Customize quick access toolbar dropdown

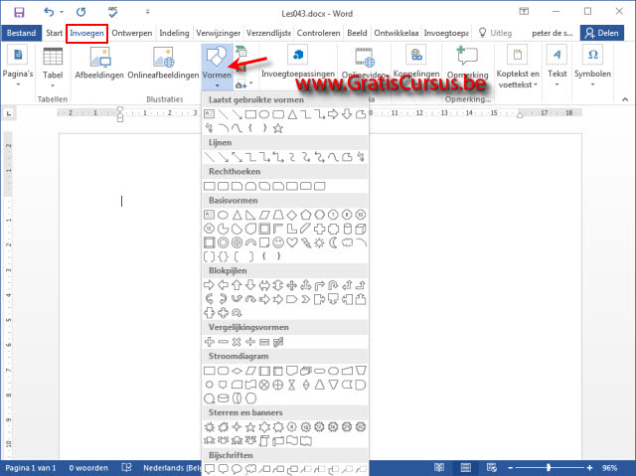tap(148, 12)
